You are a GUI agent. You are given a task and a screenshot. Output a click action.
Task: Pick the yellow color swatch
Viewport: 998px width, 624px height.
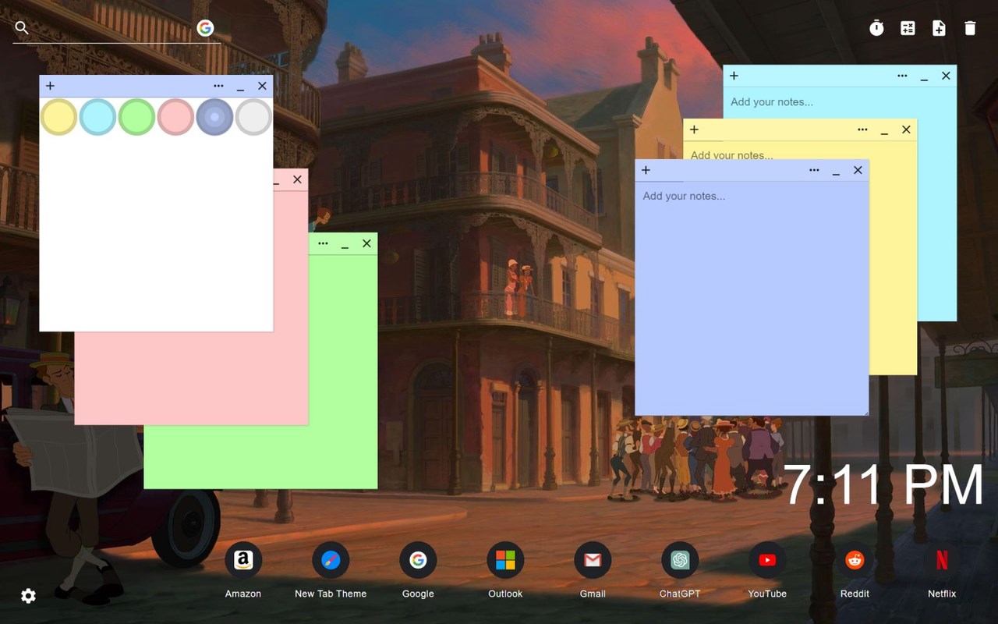pos(58,117)
